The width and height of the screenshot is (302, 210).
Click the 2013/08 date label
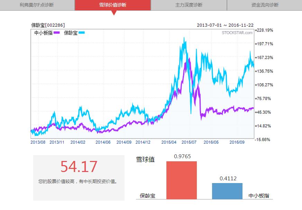point(38,142)
